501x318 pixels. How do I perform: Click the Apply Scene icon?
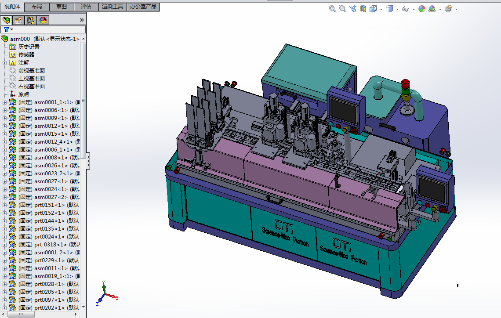(432, 9)
